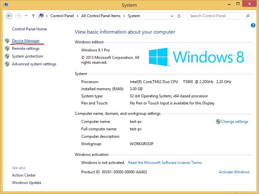Image resolution: width=259 pixels, height=194 pixels.
Task: Open the blue Help question mark
Action: [x=253, y=25]
